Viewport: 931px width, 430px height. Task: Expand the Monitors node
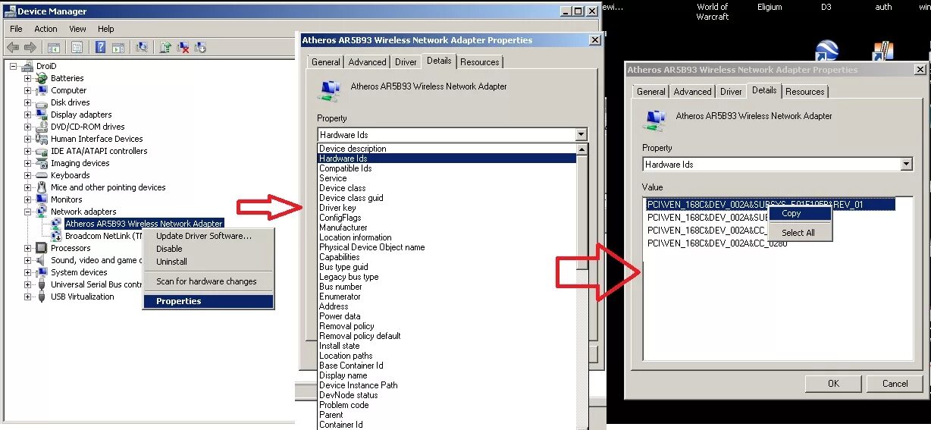click(28, 199)
